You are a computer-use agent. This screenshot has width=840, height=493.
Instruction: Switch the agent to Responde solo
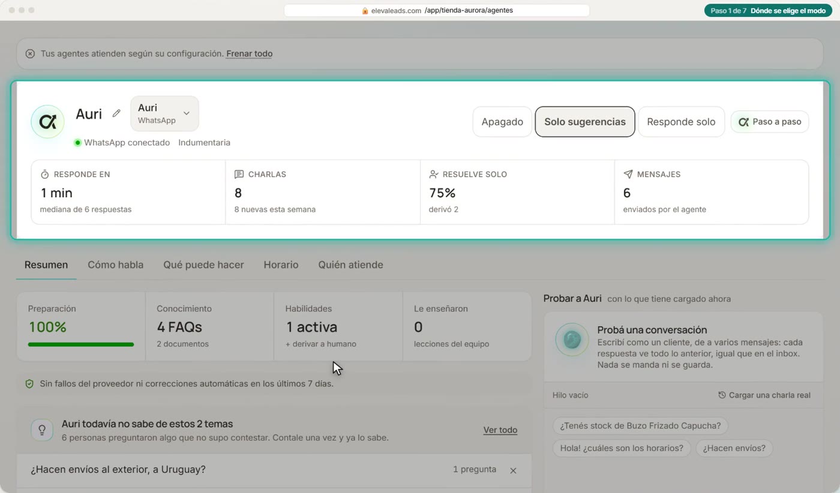[681, 122]
